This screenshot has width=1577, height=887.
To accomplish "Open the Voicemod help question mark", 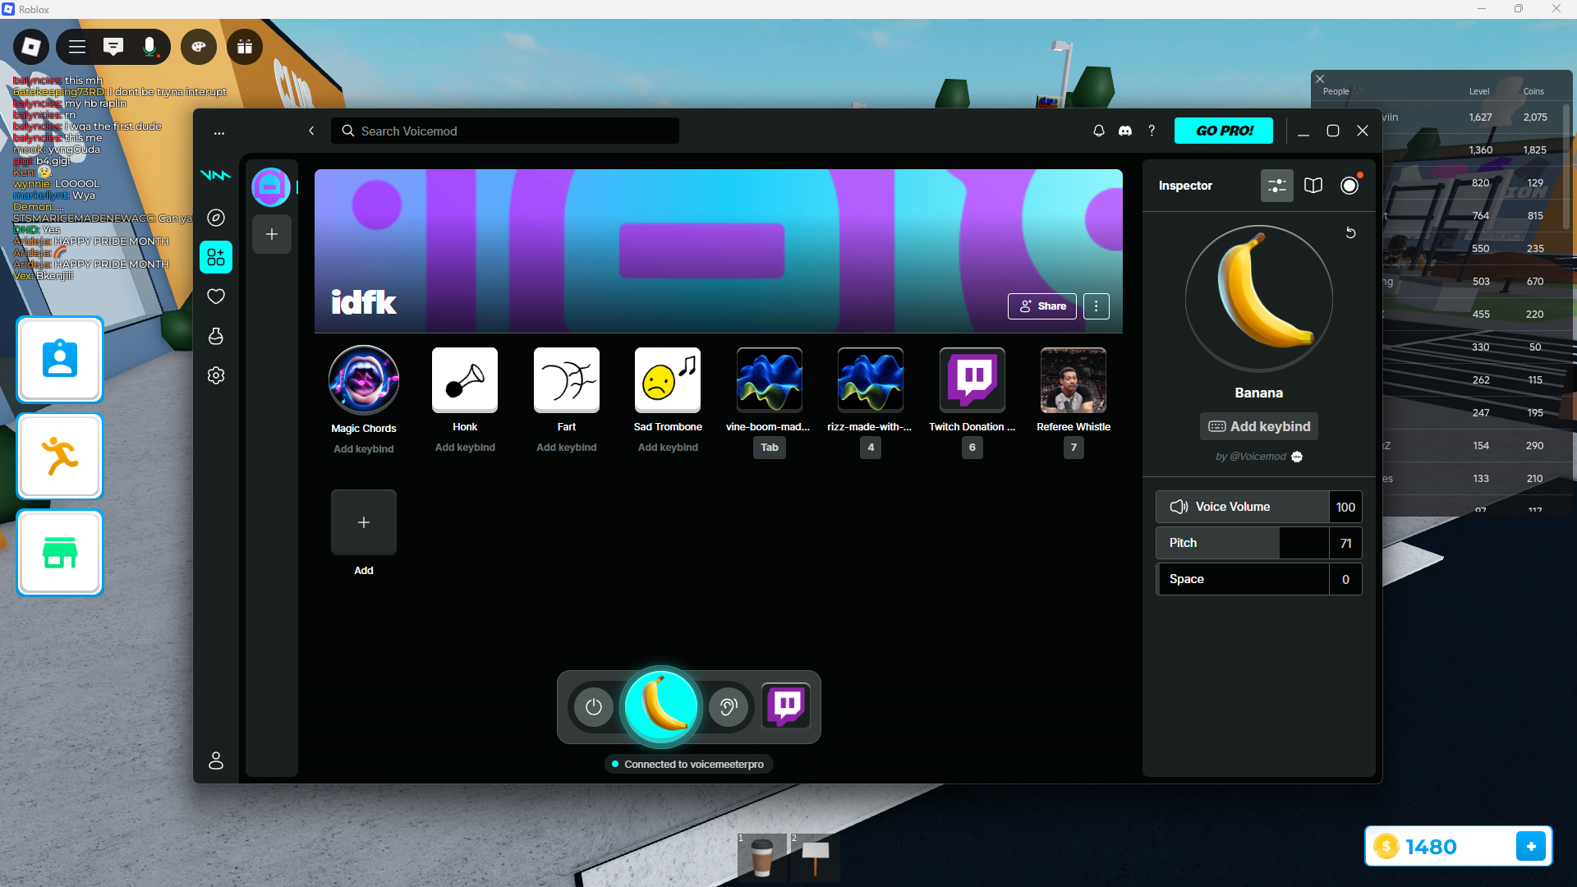I will pos(1152,131).
